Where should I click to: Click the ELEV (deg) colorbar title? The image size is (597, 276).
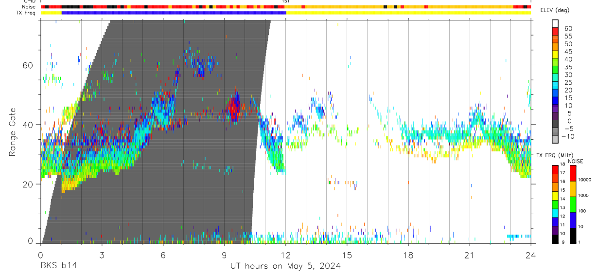coord(555,10)
